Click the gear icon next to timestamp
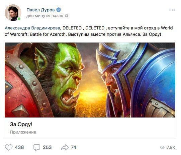181x155 pixels. tap(67, 16)
